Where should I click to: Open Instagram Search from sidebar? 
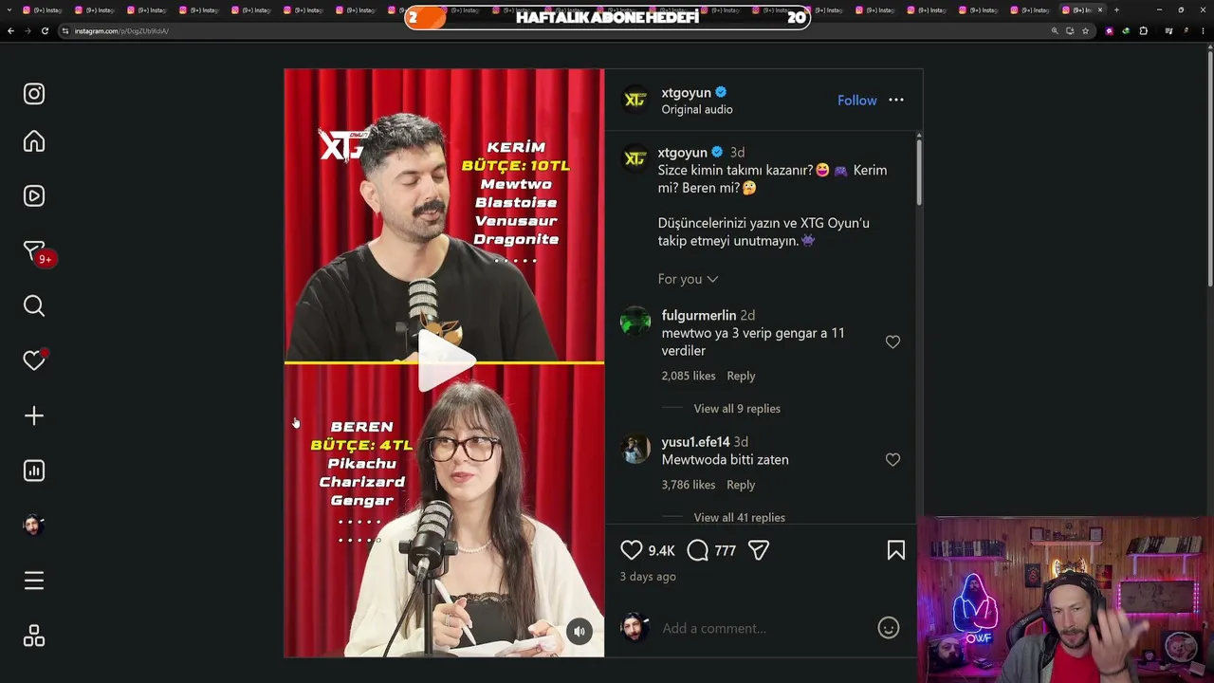point(34,305)
